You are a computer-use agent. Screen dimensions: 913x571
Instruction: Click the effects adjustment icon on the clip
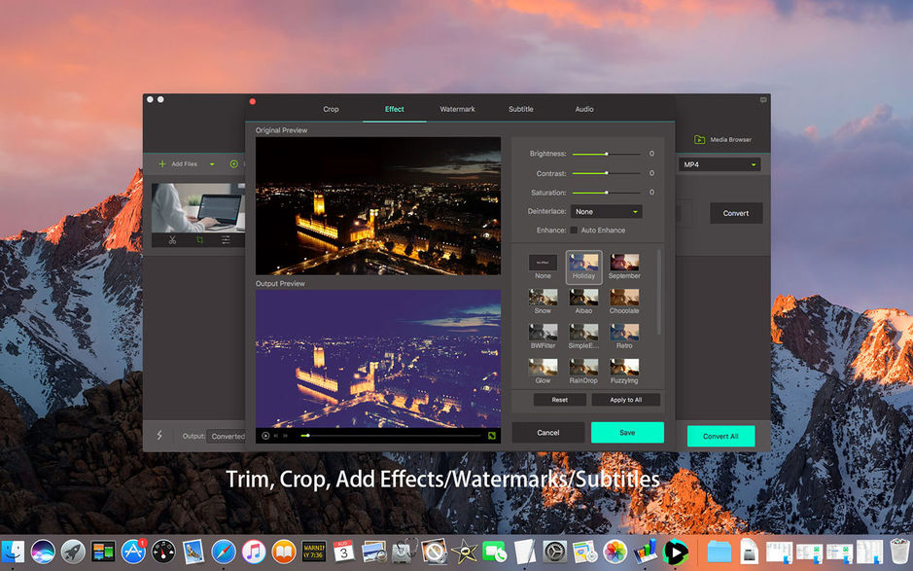pyautogui.click(x=226, y=239)
